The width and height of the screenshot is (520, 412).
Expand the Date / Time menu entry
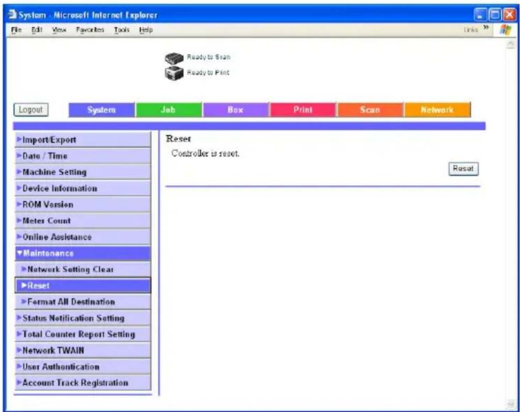click(x=83, y=156)
